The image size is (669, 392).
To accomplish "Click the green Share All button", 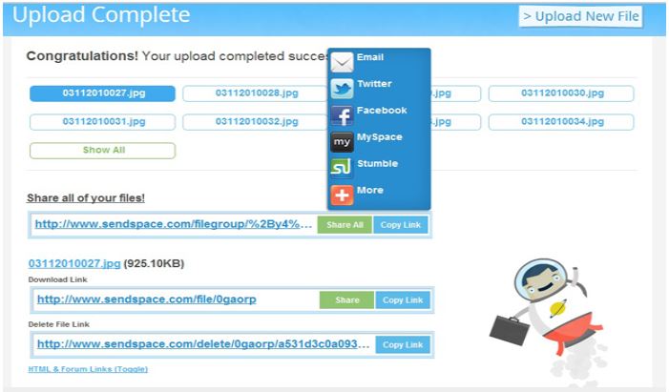I will 345,225.
